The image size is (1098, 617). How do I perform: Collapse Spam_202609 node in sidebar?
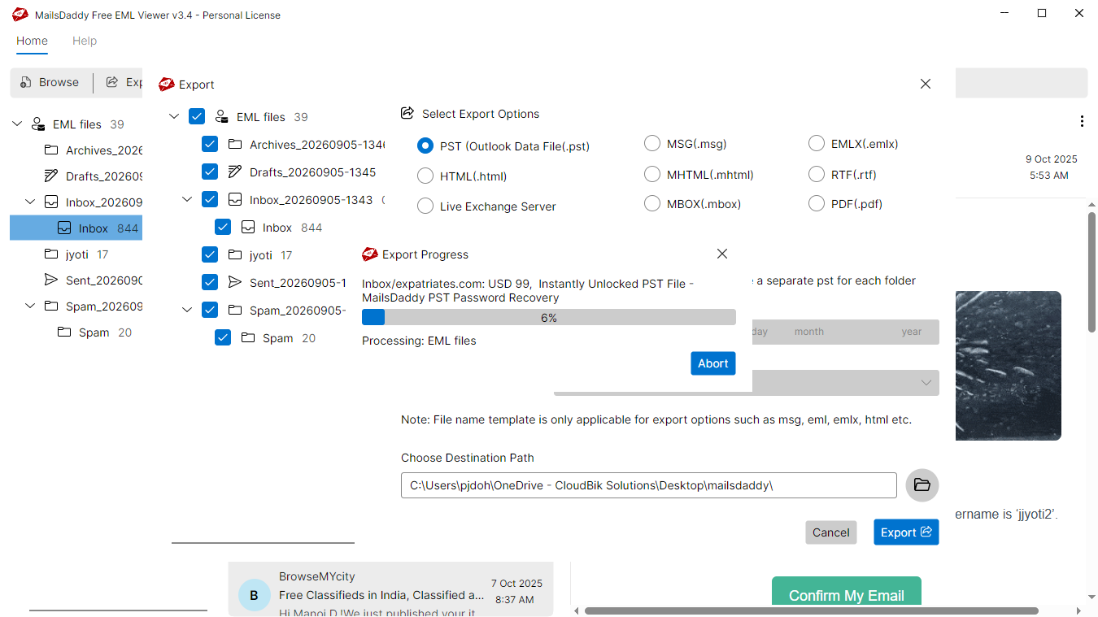(30, 306)
